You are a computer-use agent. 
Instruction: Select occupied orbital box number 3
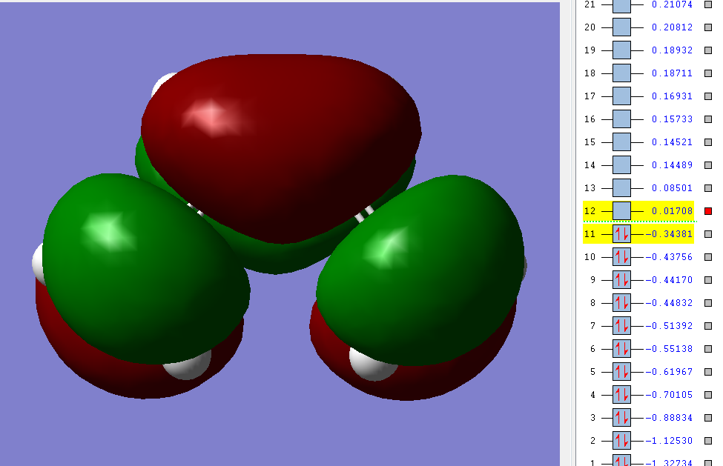click(x=621, y=418)
